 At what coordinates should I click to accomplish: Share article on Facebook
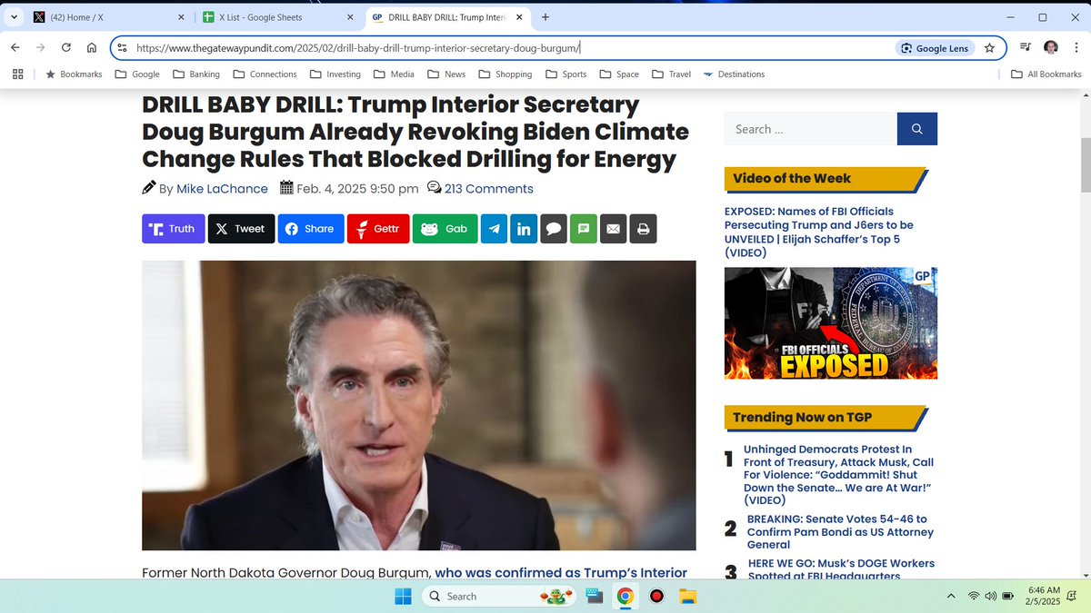pos(311,229)
